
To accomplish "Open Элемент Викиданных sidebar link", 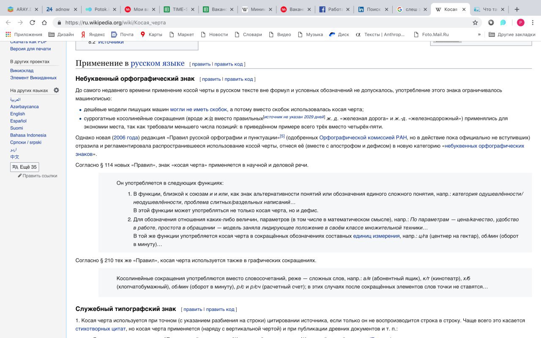I will tap(33, 78).
